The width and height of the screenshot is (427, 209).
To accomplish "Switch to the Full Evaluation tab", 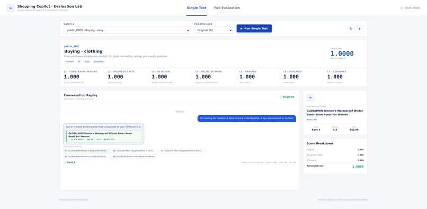I will (227, 8).
